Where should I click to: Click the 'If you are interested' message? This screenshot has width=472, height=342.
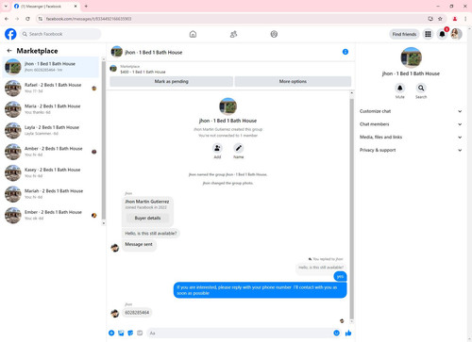pyautogui.click(x=260, y=290)
